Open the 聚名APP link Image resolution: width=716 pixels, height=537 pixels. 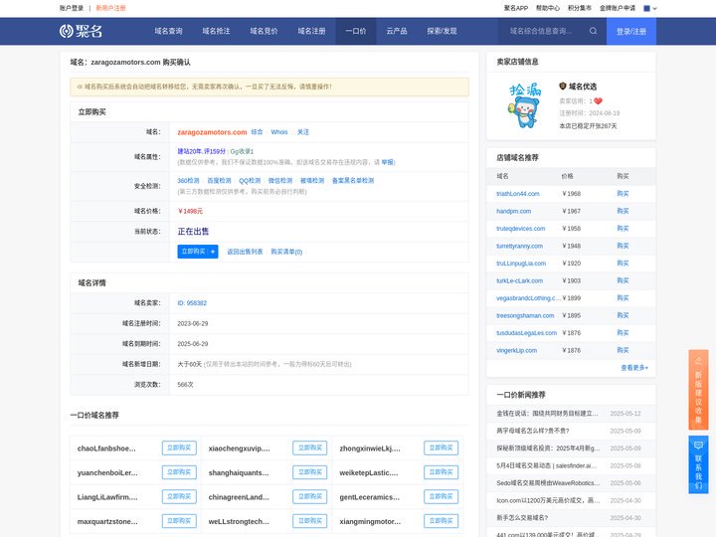click(x=515, y=8)
